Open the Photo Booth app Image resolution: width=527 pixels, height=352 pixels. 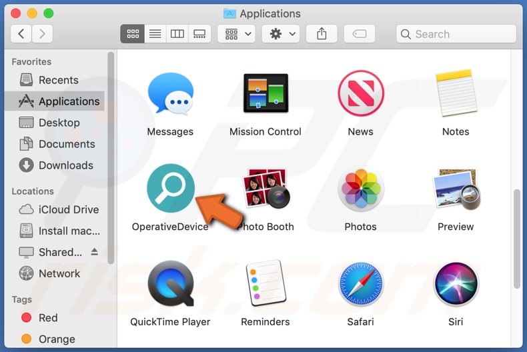(266, 189)
